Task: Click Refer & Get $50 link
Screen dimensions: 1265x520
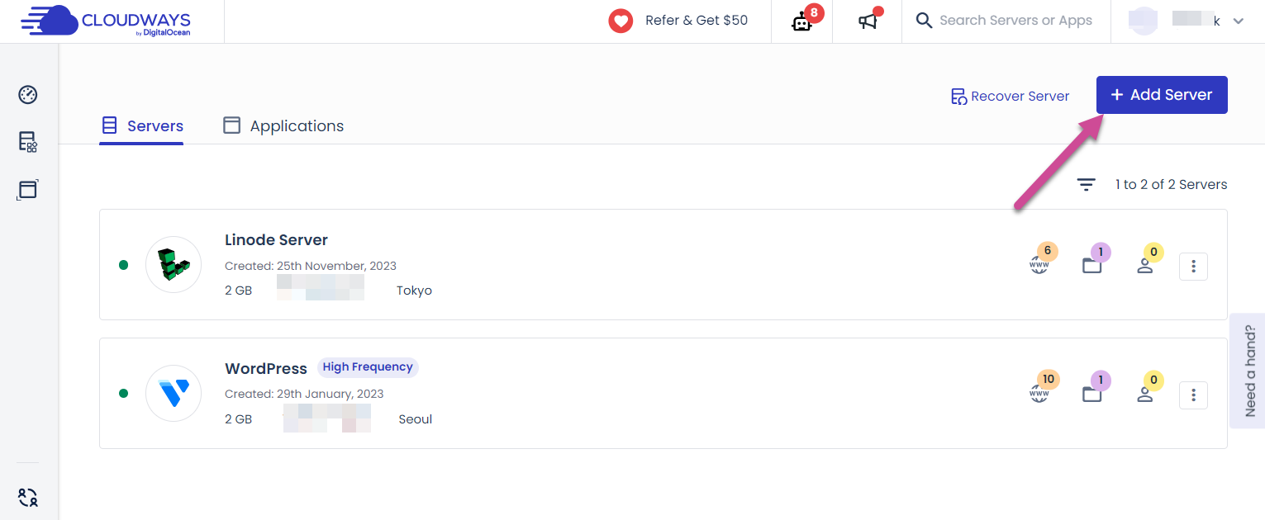Action: point(697,21)
